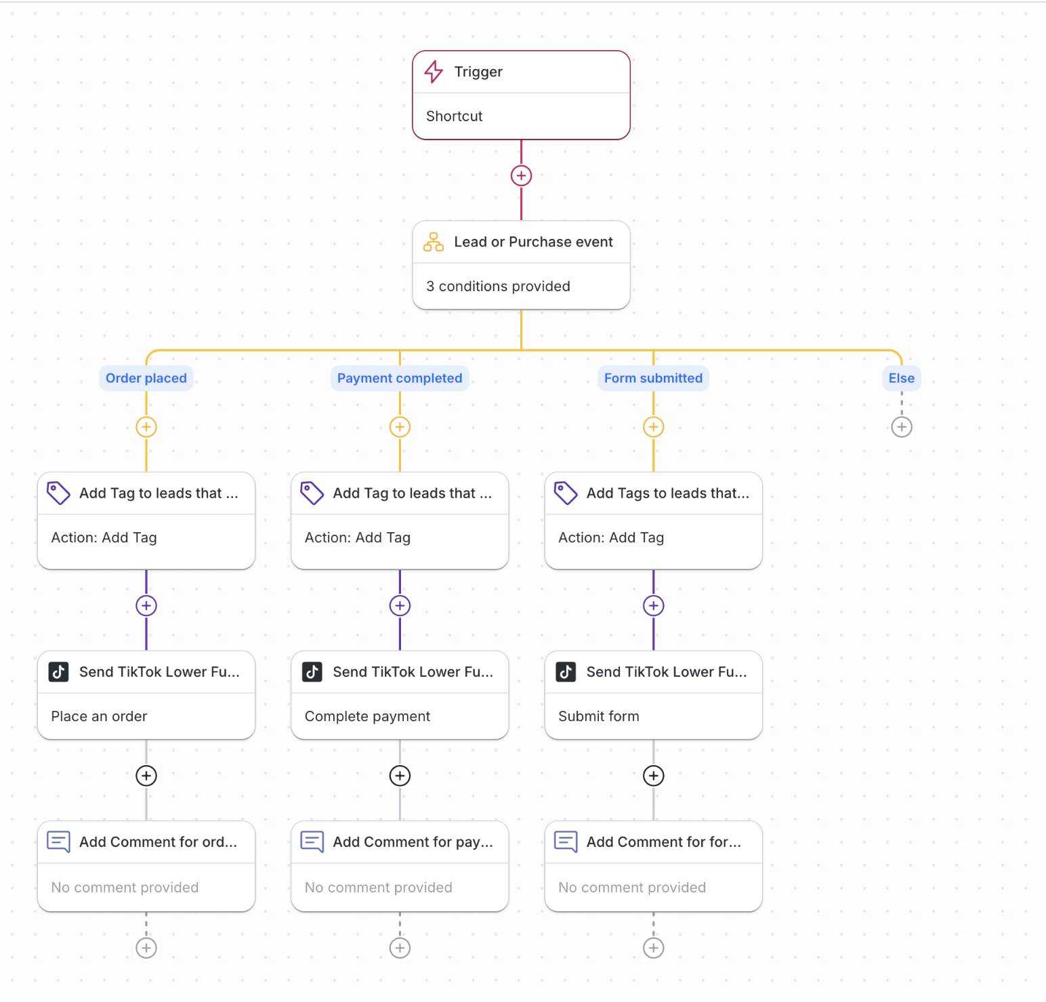Add a step after Submit form TikTok node

pyautogui.click(x=653, y=776)
